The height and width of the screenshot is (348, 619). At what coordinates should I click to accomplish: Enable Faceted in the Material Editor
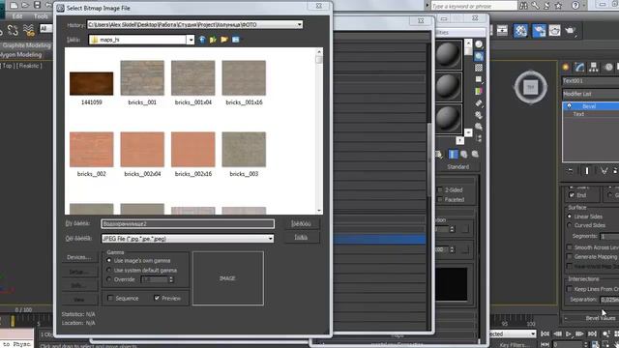pos(440,200)
